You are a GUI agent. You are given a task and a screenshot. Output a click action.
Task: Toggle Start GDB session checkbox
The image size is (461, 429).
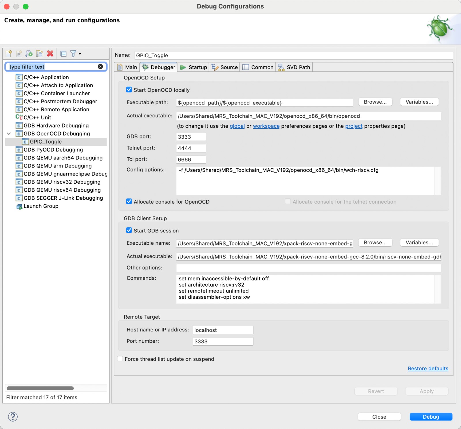pyautogui.click(x=129, y=230)
